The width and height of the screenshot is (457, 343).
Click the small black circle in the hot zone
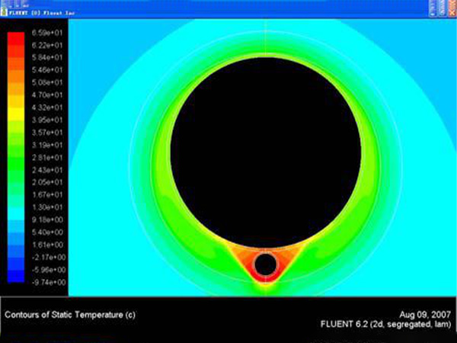(x=265, y=264)
